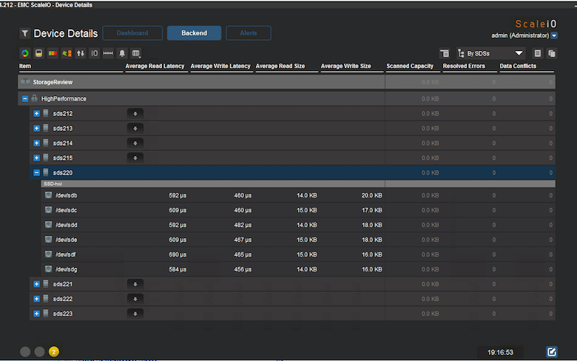Click the 20.0 KB write size of /dev/sdb
This screenshot has width=577, height=361.
click(371, 195)
